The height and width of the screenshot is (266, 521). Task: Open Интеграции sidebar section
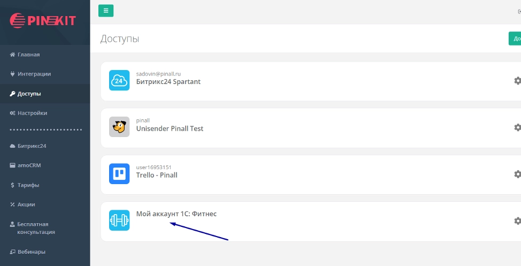pos(34,74)
